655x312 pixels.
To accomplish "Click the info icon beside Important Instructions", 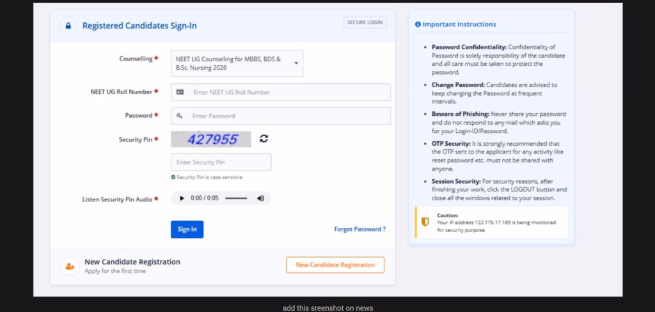I will point(417,24).
